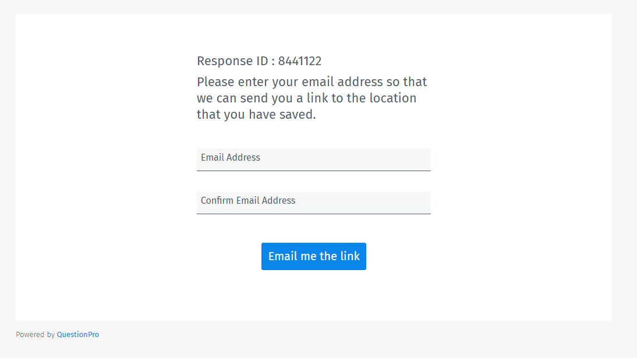Viewport: 637px width, 358px height.
Task: Click the underline below the Confirm Email field
Action: pos(313,214)
